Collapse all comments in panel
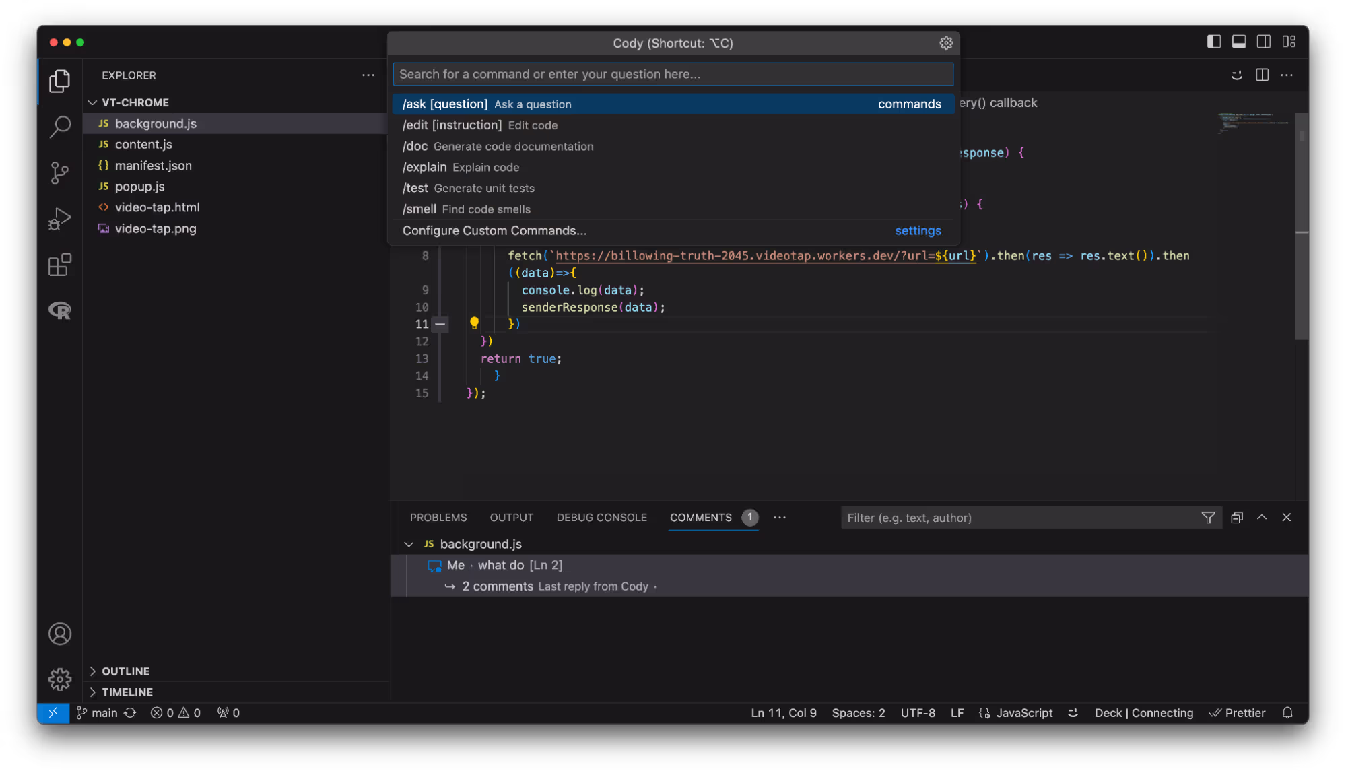This screenshot has height=773, width=1346. coord(1236,517)
